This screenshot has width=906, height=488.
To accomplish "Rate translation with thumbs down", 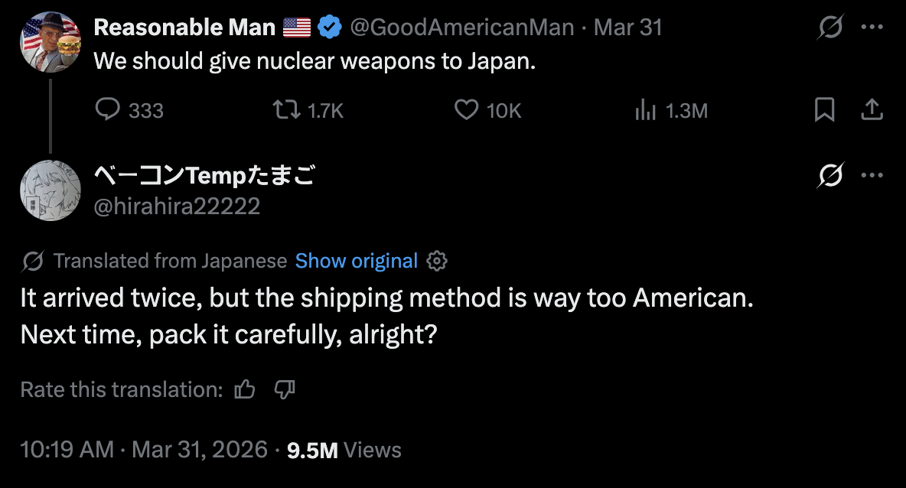I will click(x=285, y=389).
